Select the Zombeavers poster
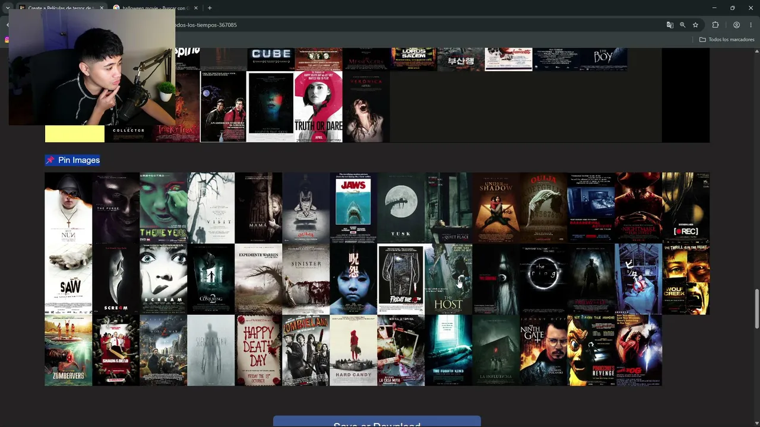 (68, 350)
